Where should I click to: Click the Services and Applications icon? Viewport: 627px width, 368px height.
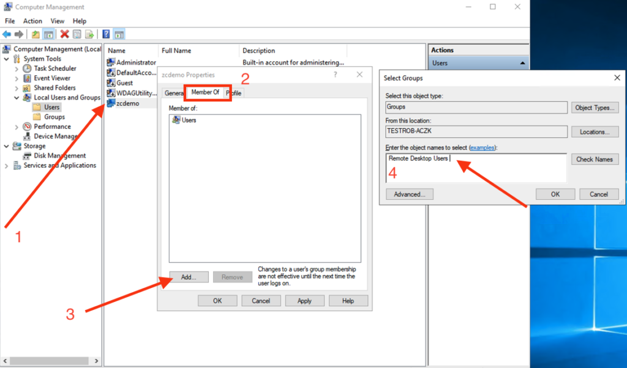click(x=17, y=165)
